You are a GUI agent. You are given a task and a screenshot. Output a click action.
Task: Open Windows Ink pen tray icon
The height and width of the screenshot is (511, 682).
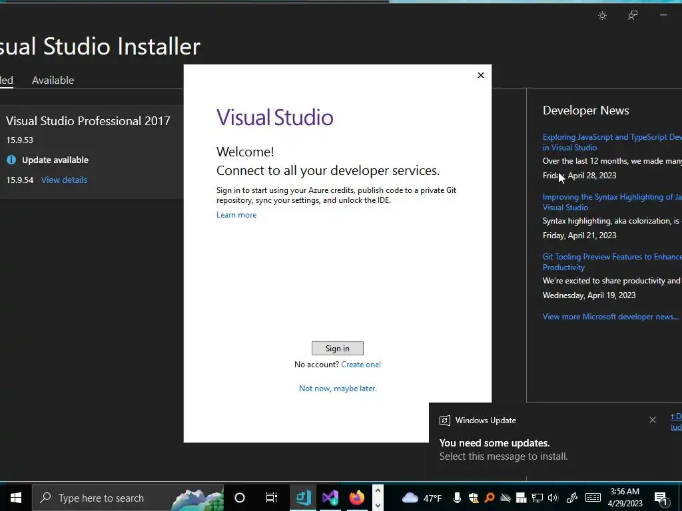point(572,498)
